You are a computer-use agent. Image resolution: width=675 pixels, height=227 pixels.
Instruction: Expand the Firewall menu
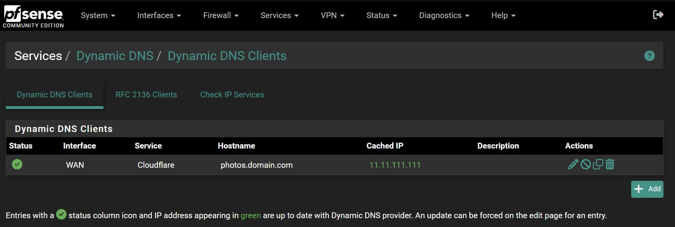(x=221, y=15)
